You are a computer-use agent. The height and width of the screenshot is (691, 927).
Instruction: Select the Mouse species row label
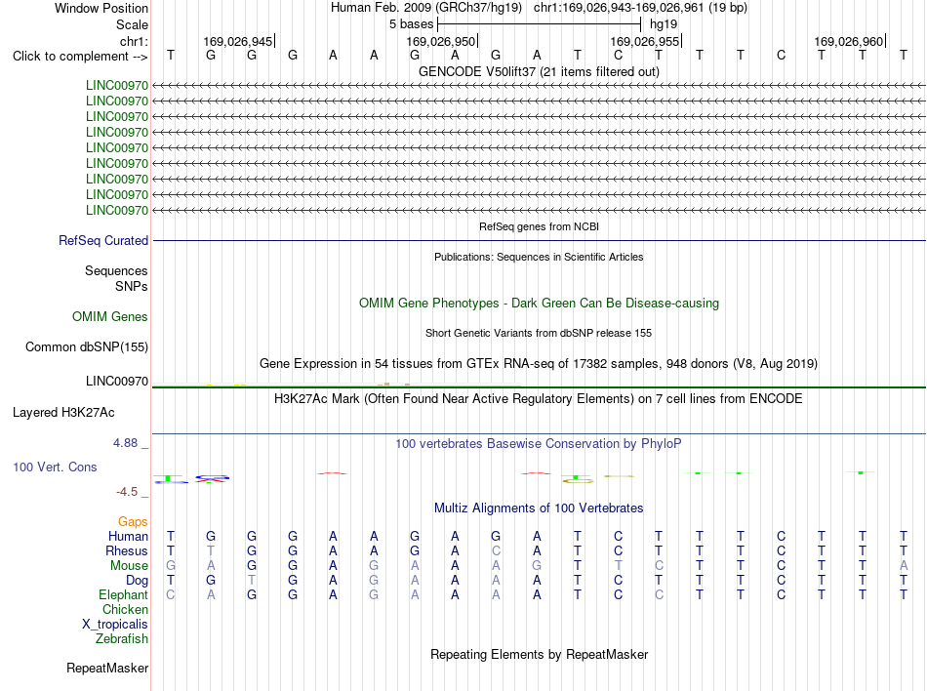pos(129,566)
